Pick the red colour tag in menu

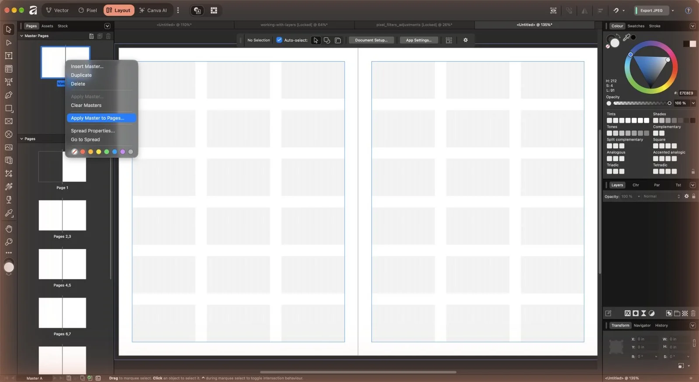click(83, 152)
